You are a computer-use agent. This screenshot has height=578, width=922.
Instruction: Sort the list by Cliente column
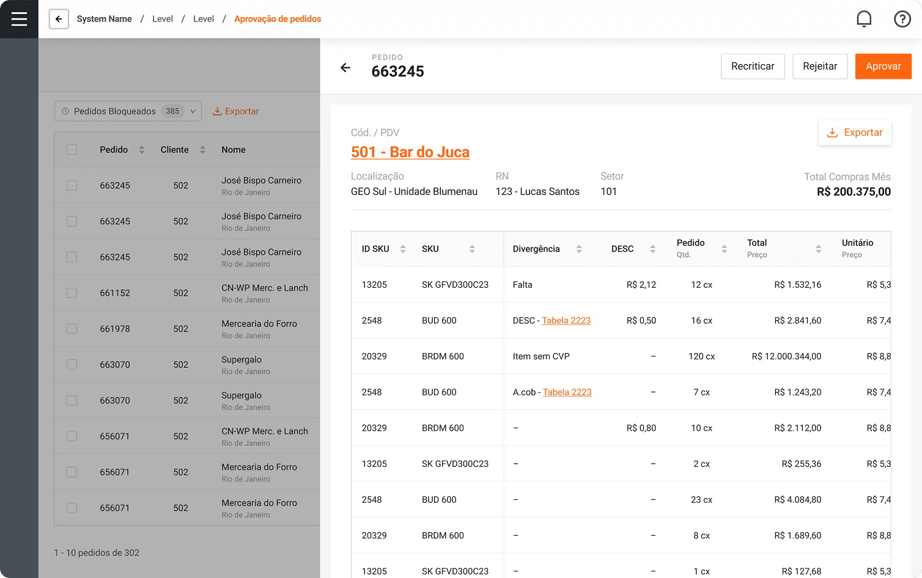202,150
